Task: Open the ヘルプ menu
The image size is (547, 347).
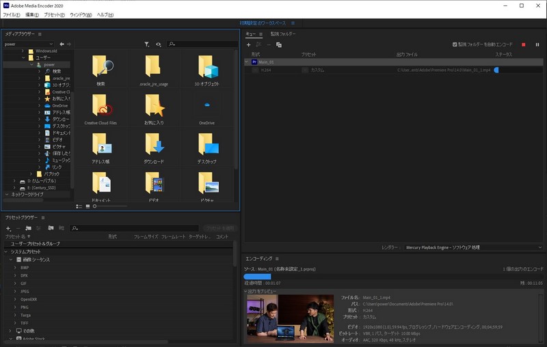Action: click(105, 15)
